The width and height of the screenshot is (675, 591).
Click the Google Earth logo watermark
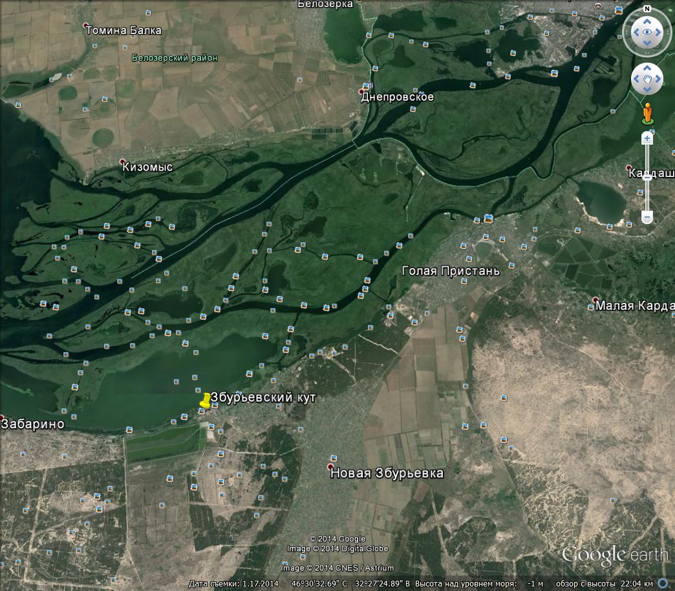point(614,555)
